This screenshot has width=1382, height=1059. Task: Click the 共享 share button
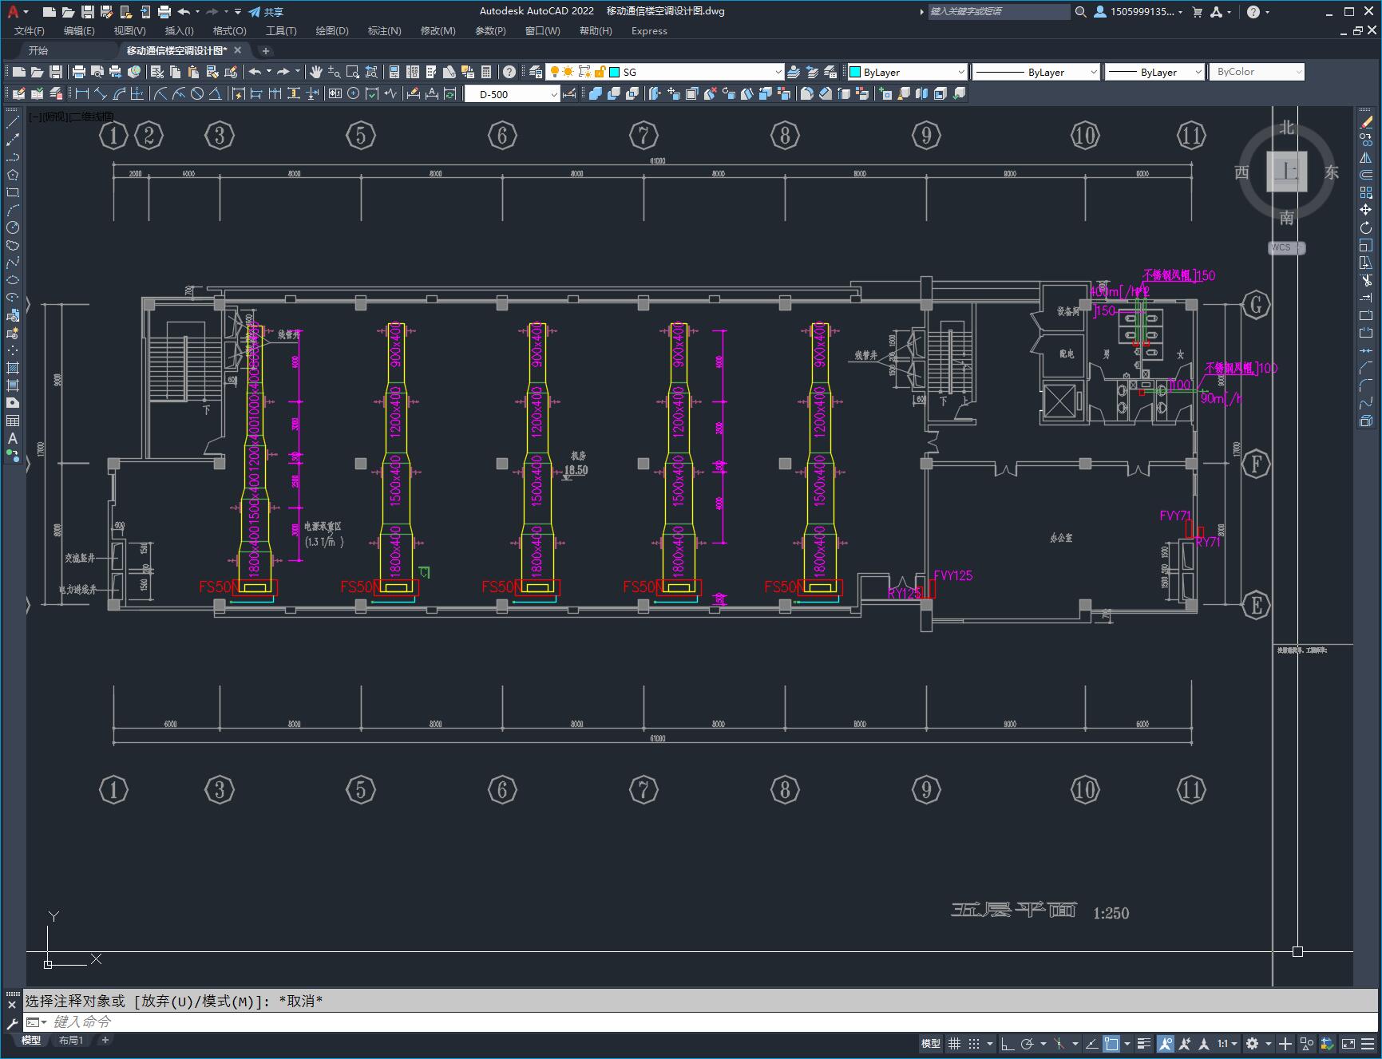(266, 12)
